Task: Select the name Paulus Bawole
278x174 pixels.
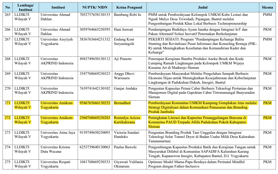Action: (125, 147)
